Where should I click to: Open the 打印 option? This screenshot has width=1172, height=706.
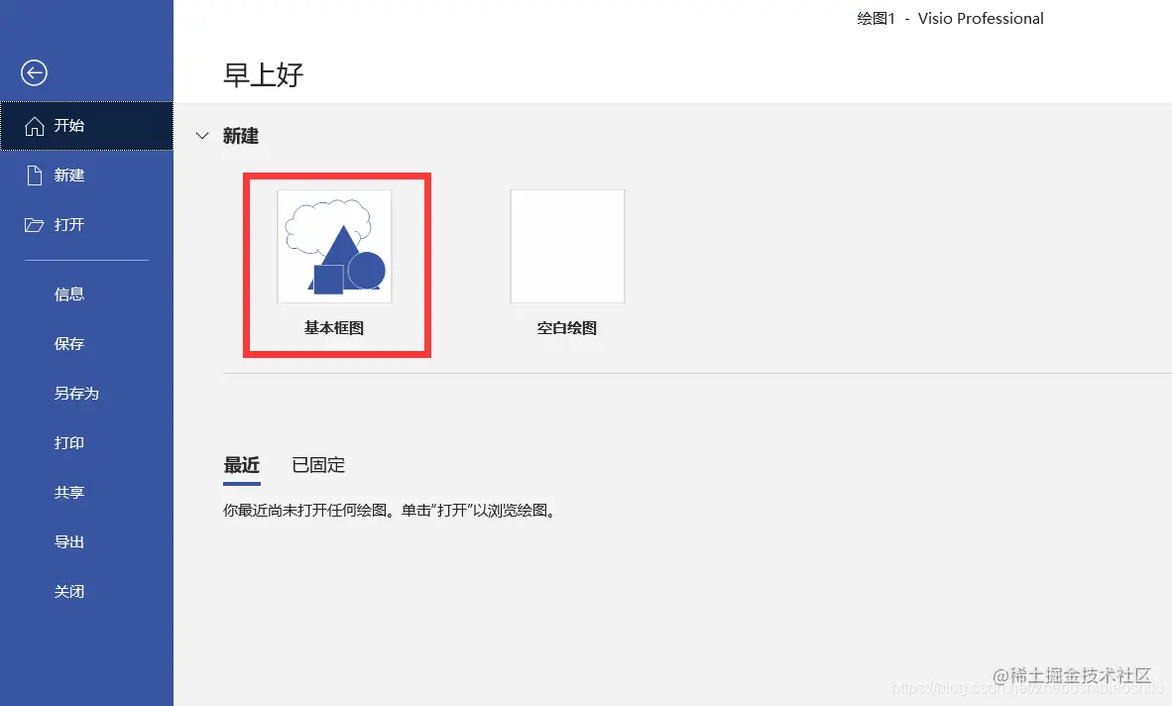point(69,443)
